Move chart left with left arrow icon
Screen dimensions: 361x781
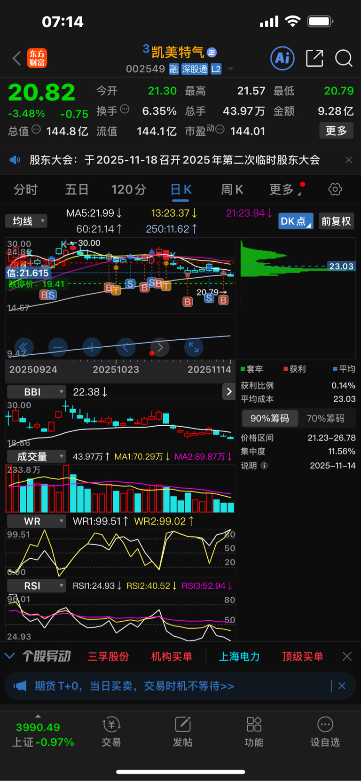point(126,347)
